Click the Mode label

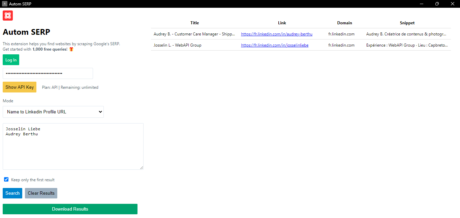pos(8,101)
